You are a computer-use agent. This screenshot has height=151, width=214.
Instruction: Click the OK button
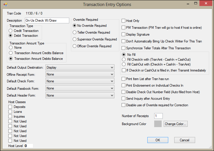158,140
